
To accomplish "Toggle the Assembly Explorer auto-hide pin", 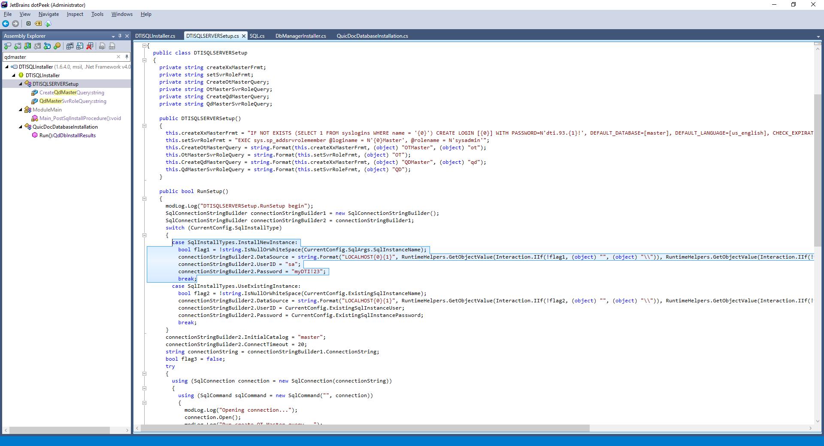I will click(x=120, y=36).
